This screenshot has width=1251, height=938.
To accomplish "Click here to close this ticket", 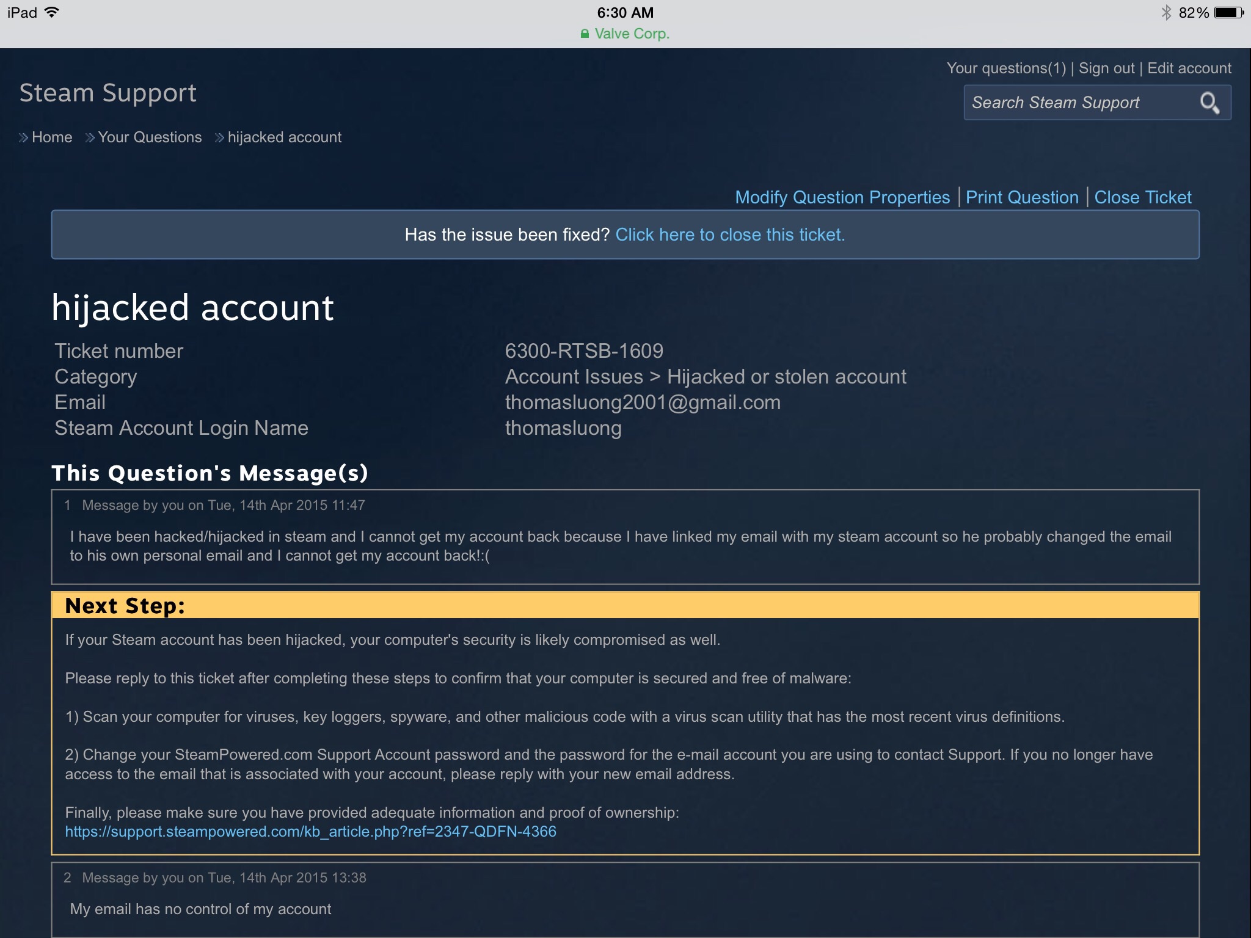I will click(730, 234).
